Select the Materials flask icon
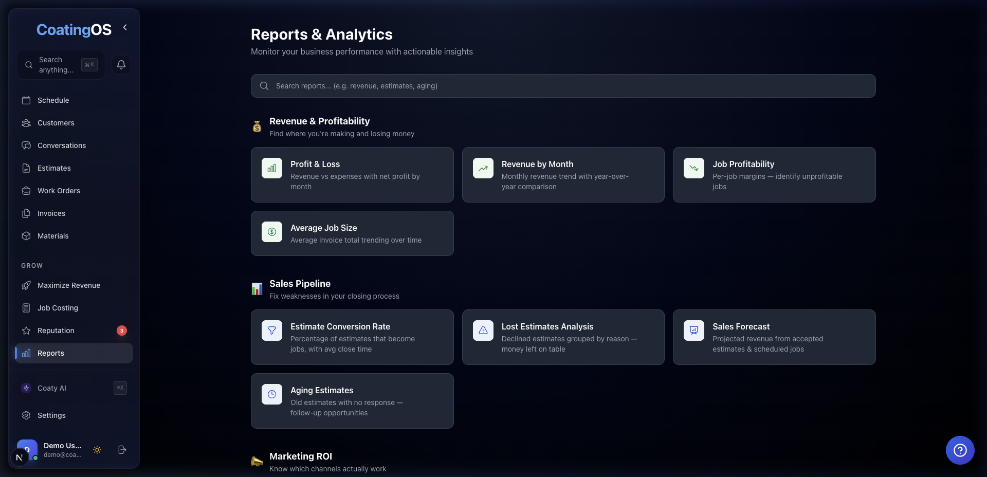Viewport: 987px width, 477px height. (26, 236)
